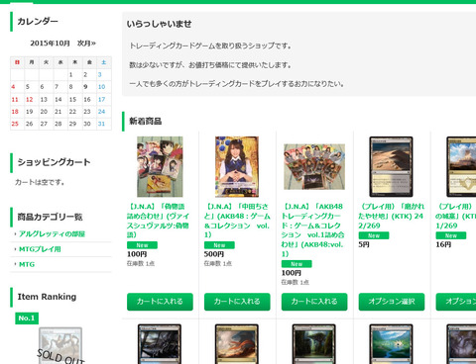The image size is (476, 364).
Task: Go to next month link 次月»
Action: 86,44
